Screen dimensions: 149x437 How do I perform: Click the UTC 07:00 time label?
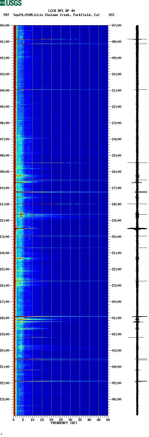point(117,25)
